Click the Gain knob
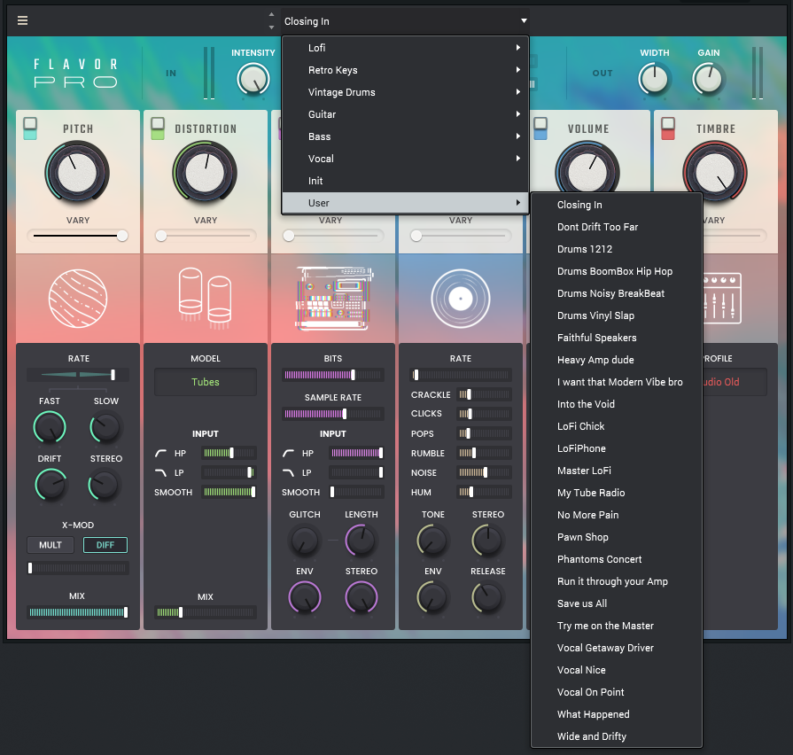 point(708,80)
